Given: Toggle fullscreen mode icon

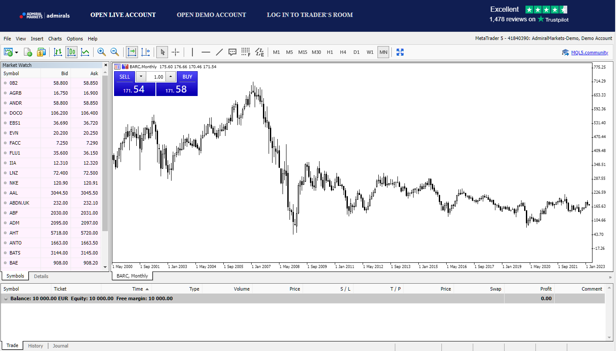Looking at the screenshot, I should [400, 52].
